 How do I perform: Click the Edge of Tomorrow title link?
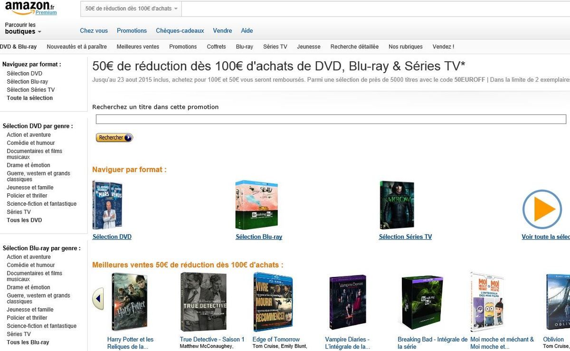[276, 339]
